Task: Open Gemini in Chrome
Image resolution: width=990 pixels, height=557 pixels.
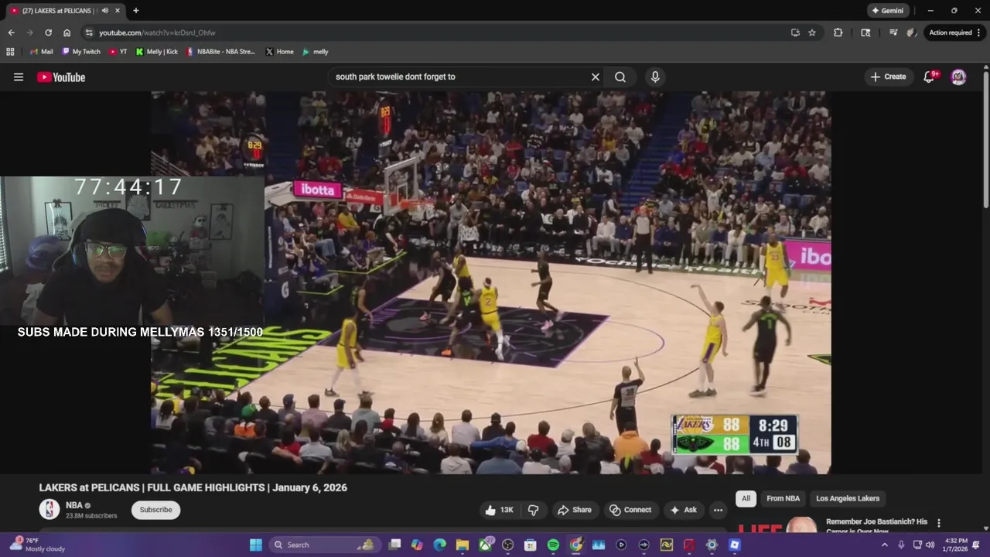Action: (x=888, y=11)
